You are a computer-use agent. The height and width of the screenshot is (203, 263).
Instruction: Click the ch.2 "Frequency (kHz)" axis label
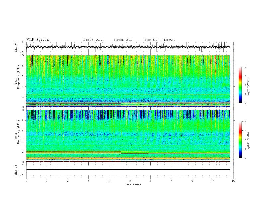(19, 132)
